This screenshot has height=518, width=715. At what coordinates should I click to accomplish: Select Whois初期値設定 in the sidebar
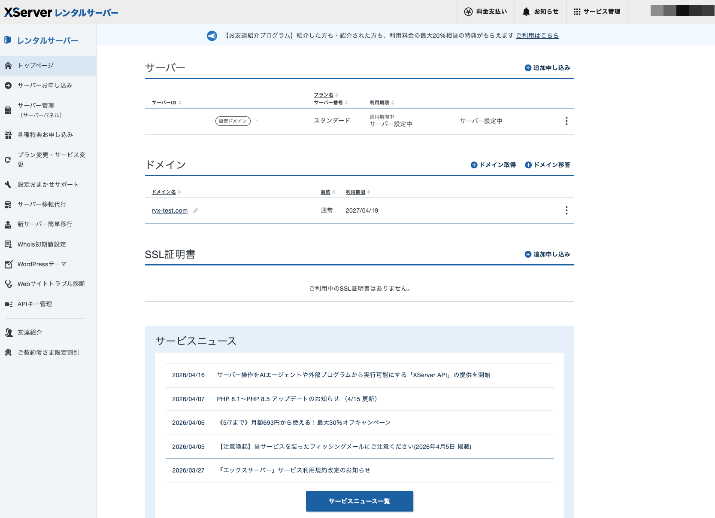(x=48, y=244)
